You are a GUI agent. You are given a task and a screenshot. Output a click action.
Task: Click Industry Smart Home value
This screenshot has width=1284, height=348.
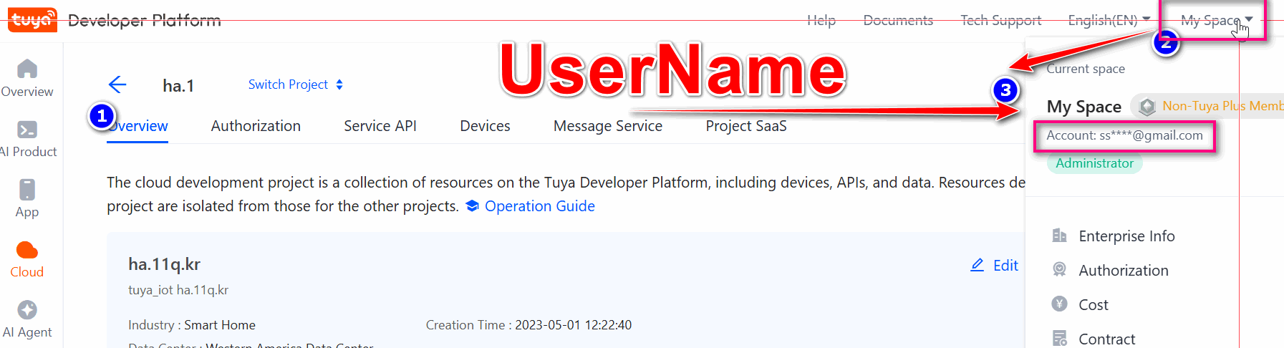220,325
